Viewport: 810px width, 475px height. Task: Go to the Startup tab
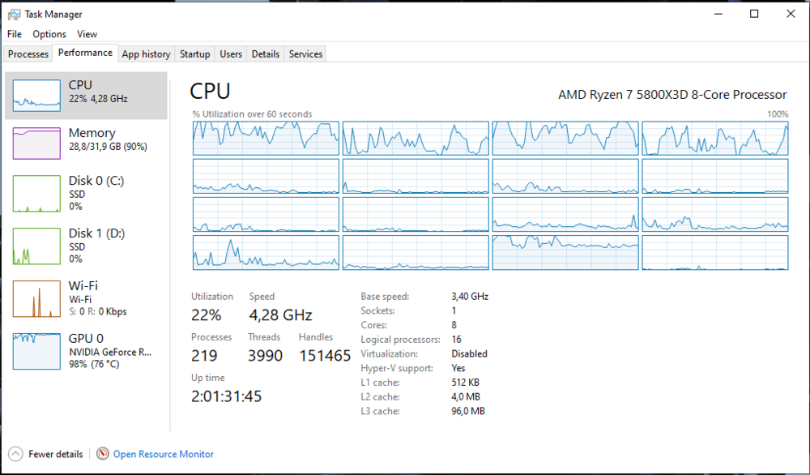point(194,54)
